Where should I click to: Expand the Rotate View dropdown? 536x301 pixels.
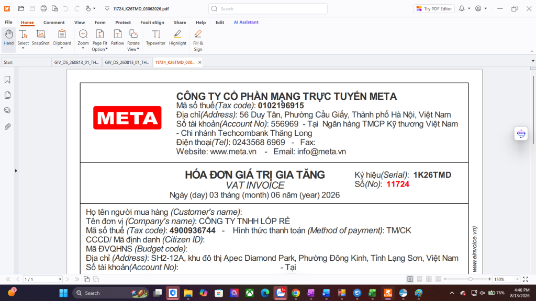click(138, 49)
